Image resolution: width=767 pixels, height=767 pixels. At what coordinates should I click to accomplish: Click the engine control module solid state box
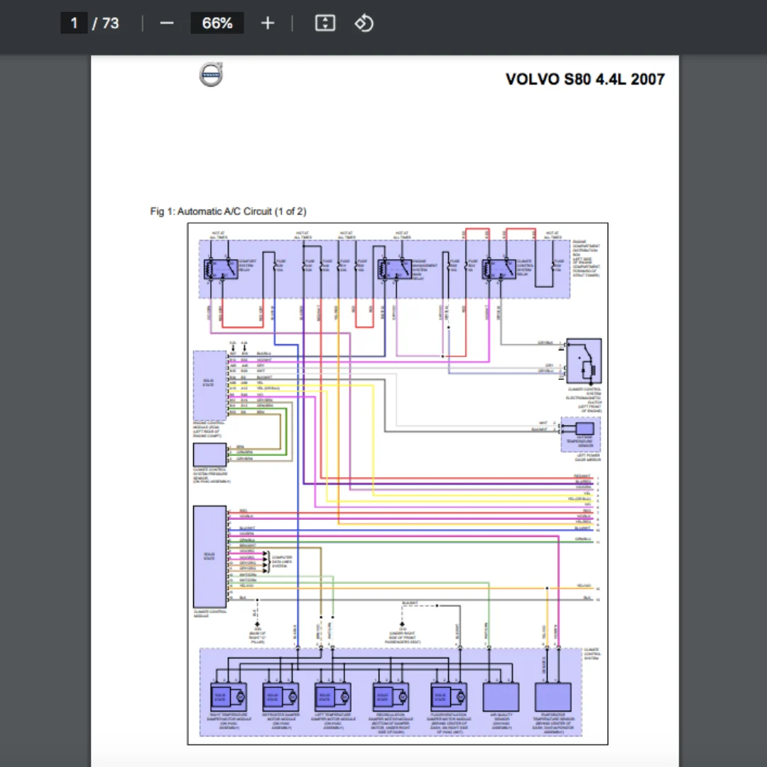210,385
